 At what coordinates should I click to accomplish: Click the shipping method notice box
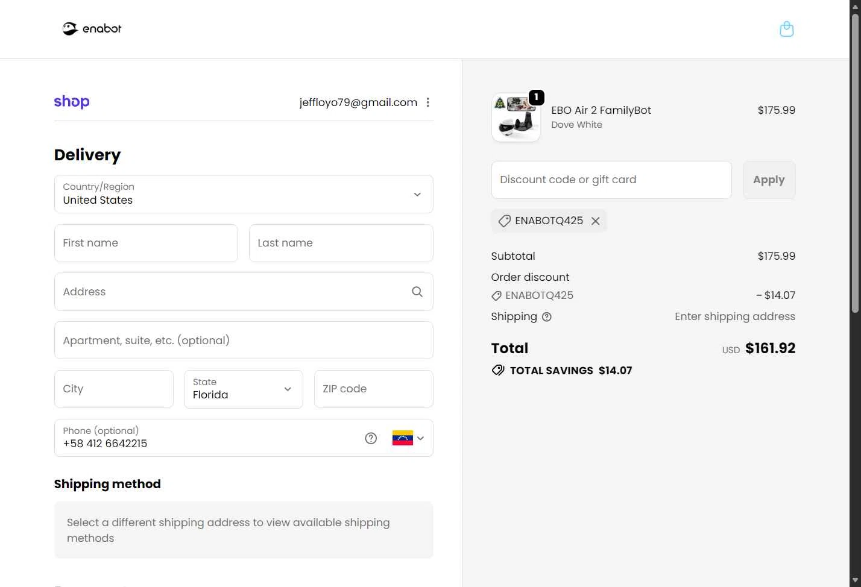coord(244,530)
